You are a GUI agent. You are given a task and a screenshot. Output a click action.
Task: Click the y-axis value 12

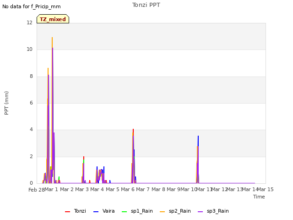pyautogui.click(x=29, y=22)
